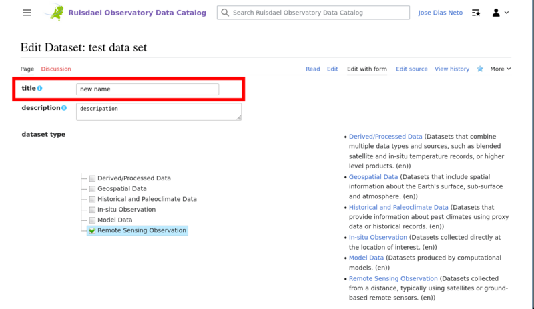
Task: Uncheck Remote Sensing Observation checkbox
Action: coord(92,231)
